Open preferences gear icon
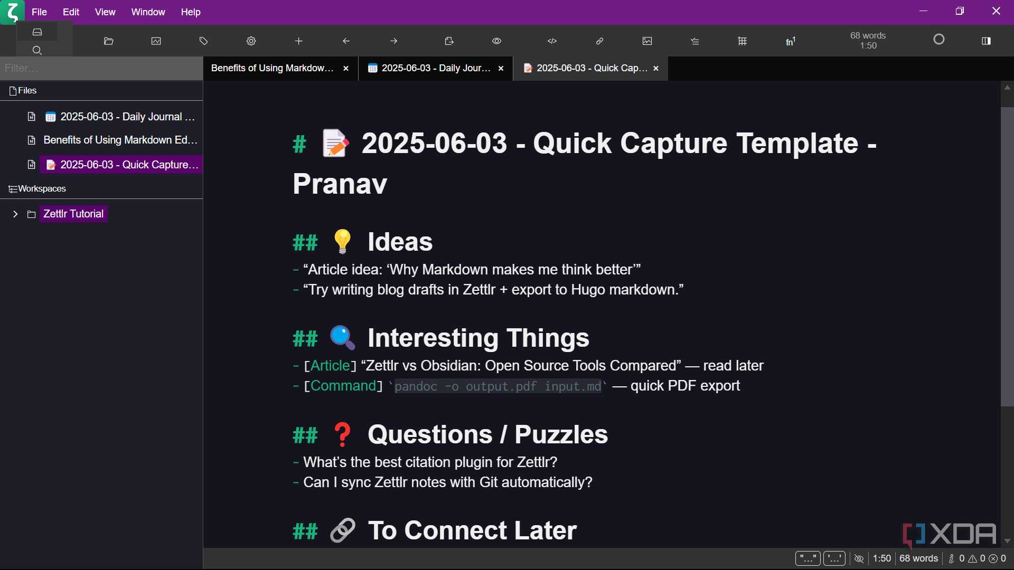This screenshot has height=570, width=1014. click(x=251, y=41)
